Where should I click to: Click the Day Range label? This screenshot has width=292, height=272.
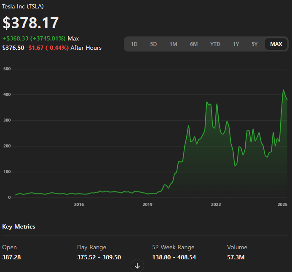point(91,248)
